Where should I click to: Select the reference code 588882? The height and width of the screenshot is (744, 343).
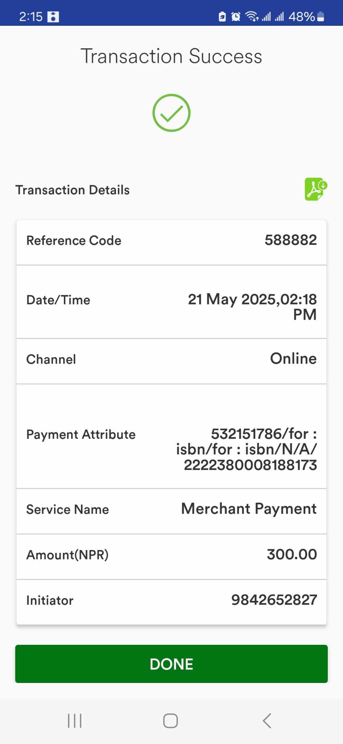point(290,240)
